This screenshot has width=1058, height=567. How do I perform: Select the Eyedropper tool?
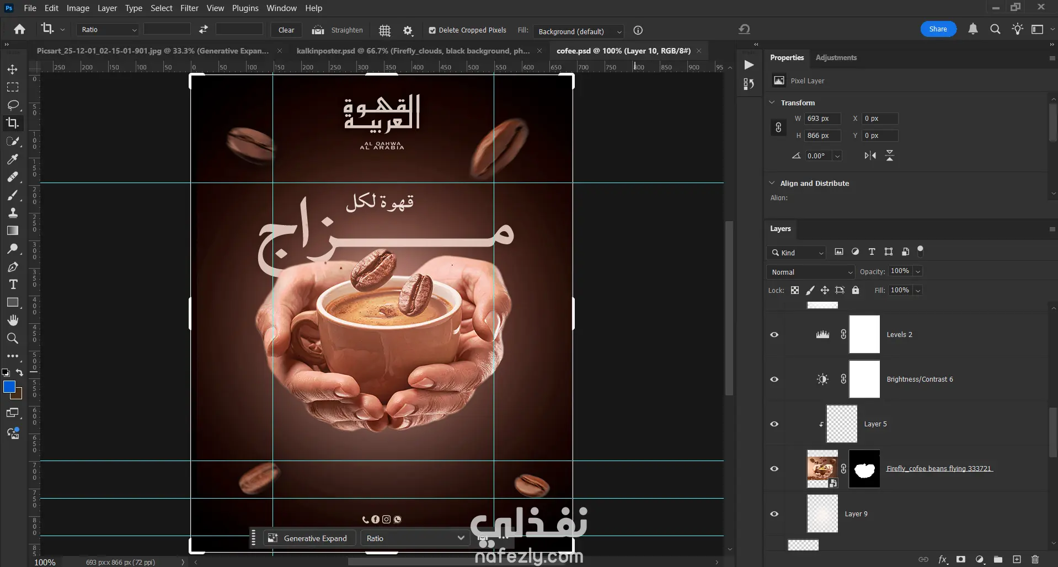click(12, 159)
